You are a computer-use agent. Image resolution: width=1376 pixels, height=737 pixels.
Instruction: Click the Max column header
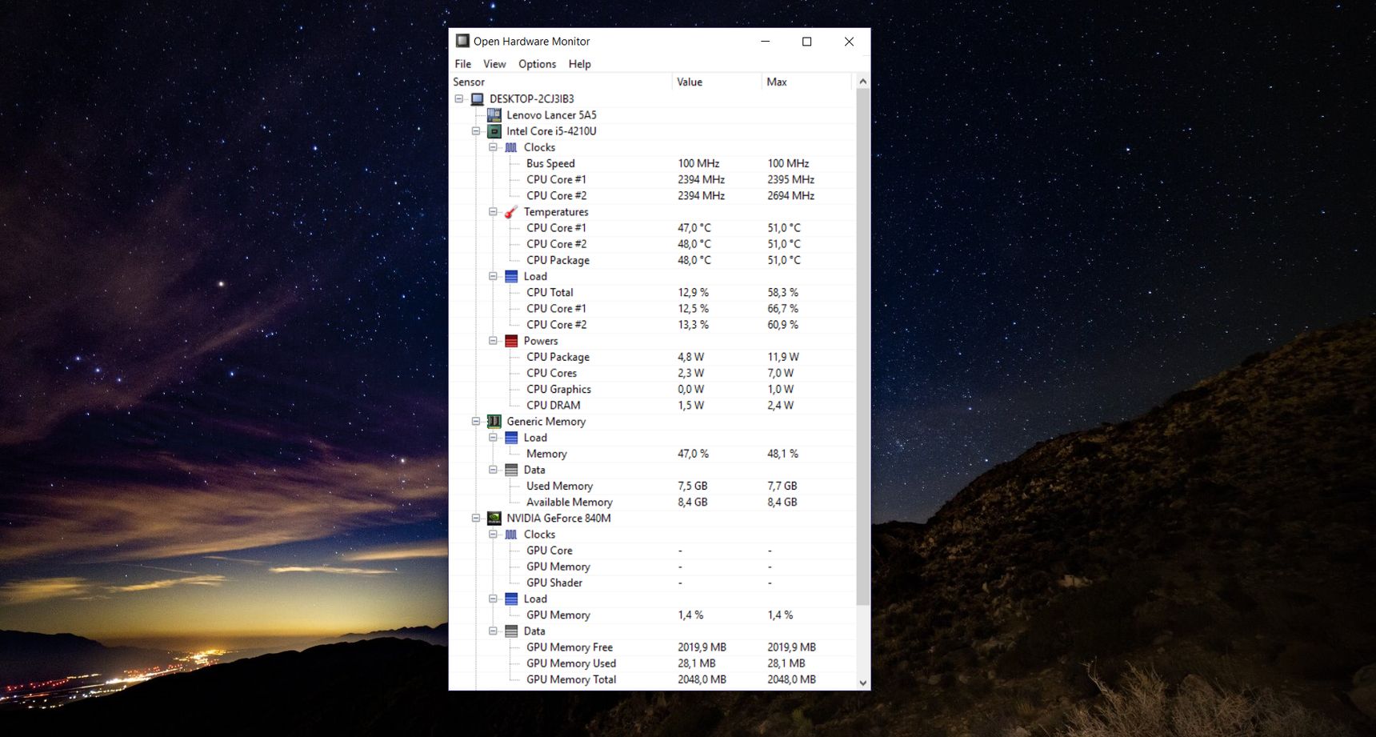[x=807, y=82]
